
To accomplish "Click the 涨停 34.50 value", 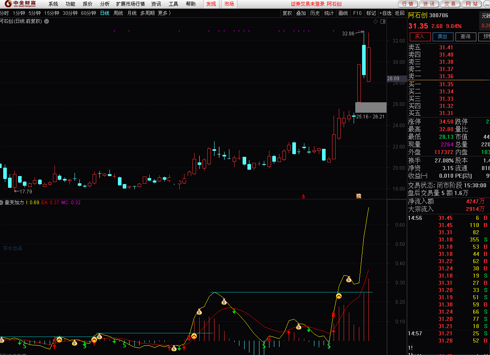I will tap(446, 122).
